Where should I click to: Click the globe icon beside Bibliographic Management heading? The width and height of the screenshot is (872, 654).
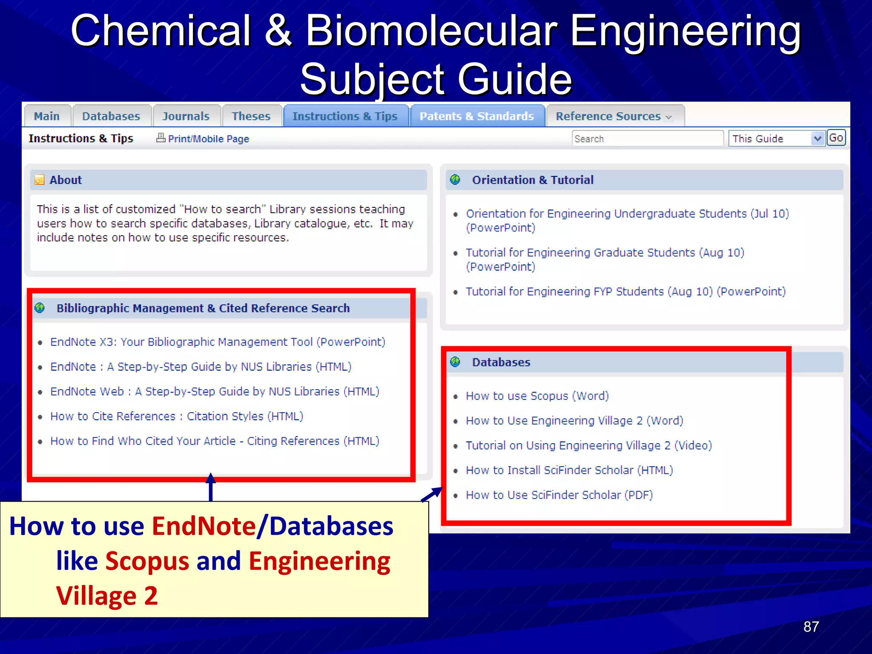(x=40, y=308)
